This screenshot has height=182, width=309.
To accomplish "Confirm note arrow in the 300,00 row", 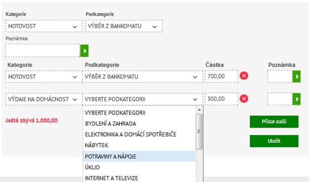I will click(x=296, y=99).
